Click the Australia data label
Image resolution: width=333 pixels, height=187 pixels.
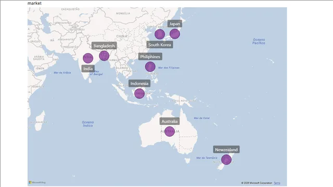[x=170, y=121]
